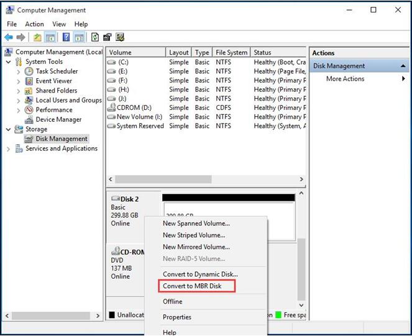
Task: Sort by the Volume column header
Action: 136,52
